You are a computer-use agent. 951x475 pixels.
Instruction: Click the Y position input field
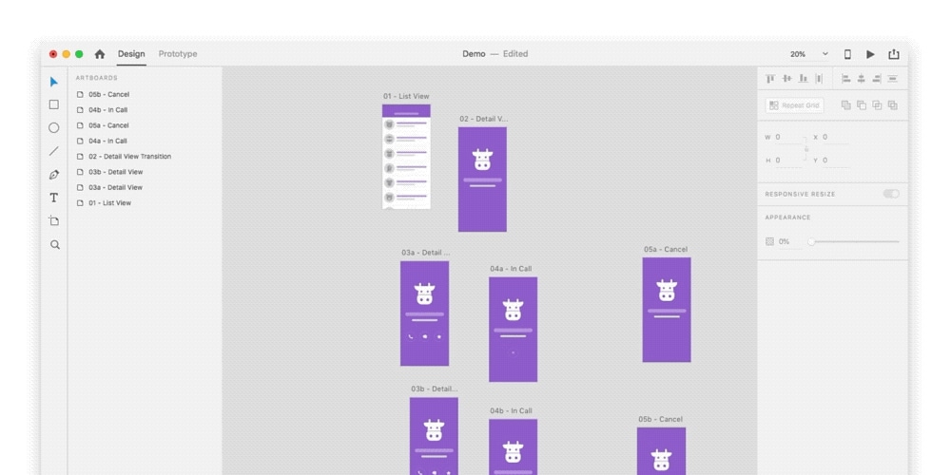click(x=835, y=161)
